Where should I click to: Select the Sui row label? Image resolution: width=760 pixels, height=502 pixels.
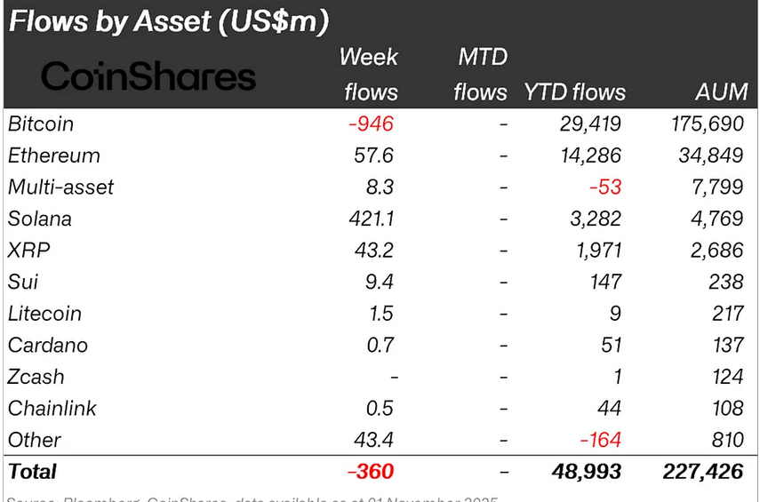[x=23, y=282]
